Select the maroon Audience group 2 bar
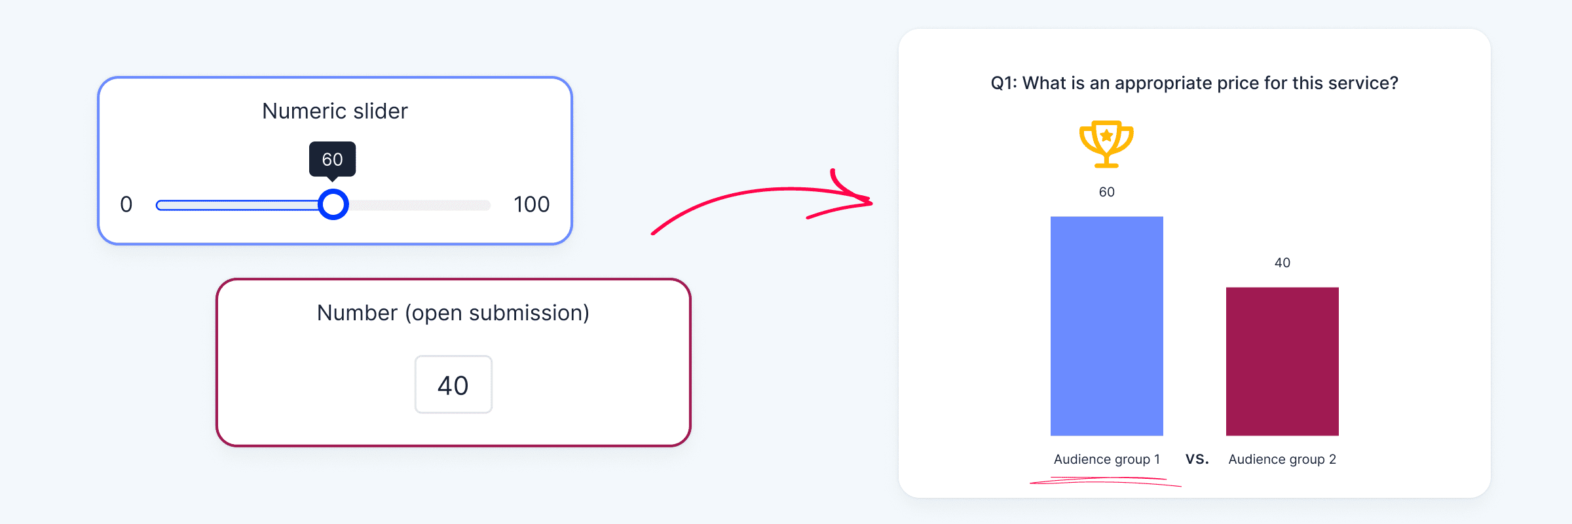 point(1282,362)
